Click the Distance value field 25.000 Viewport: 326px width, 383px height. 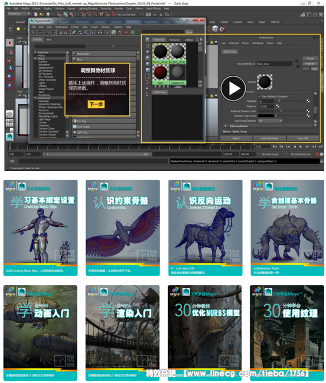click(266, 106)
